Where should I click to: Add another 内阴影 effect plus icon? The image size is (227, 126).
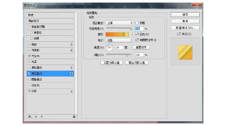click(71, 50)
